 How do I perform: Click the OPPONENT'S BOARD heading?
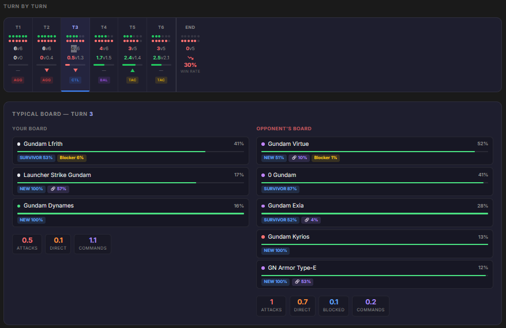[x=284, y=129]
